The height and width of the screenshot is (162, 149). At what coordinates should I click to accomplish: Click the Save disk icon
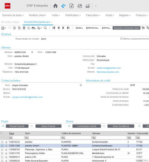(x=3, y=28)
